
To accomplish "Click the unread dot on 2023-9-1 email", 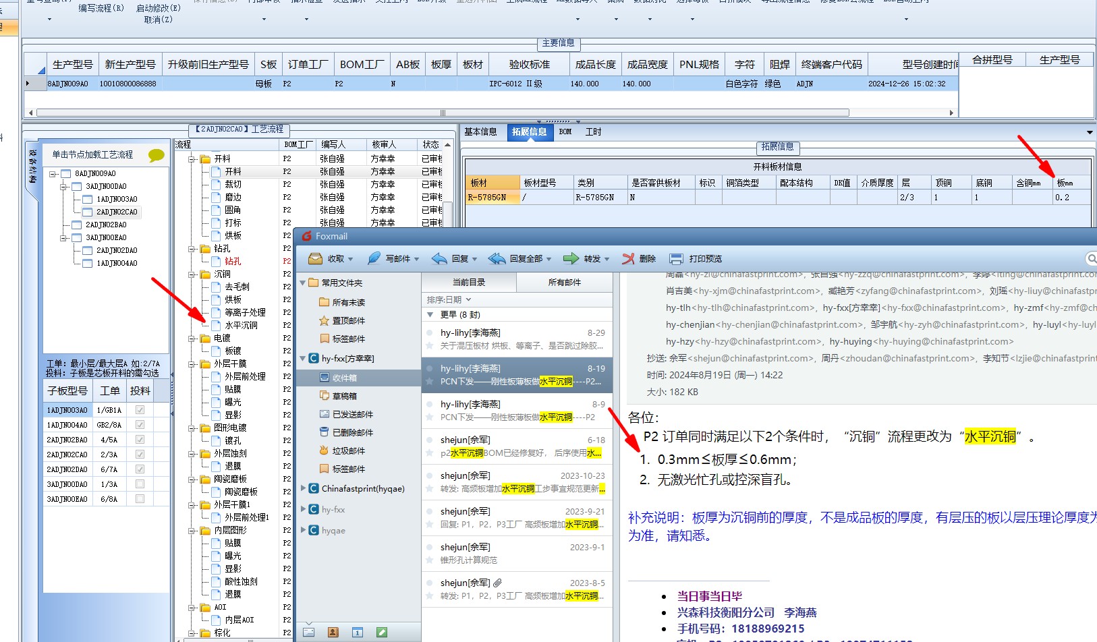I will [x=429, y=547].
